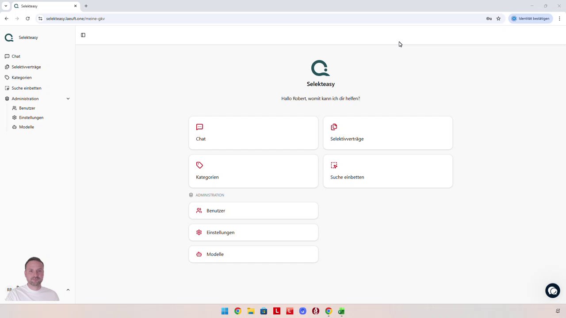Click the password key icon in address bar
566x318 pixels.
pyautogui.click(x=489, y=19)
